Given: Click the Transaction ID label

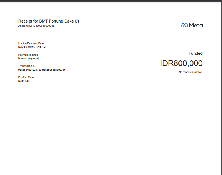Looking at the screenshot, I should (x=27, y=66).
